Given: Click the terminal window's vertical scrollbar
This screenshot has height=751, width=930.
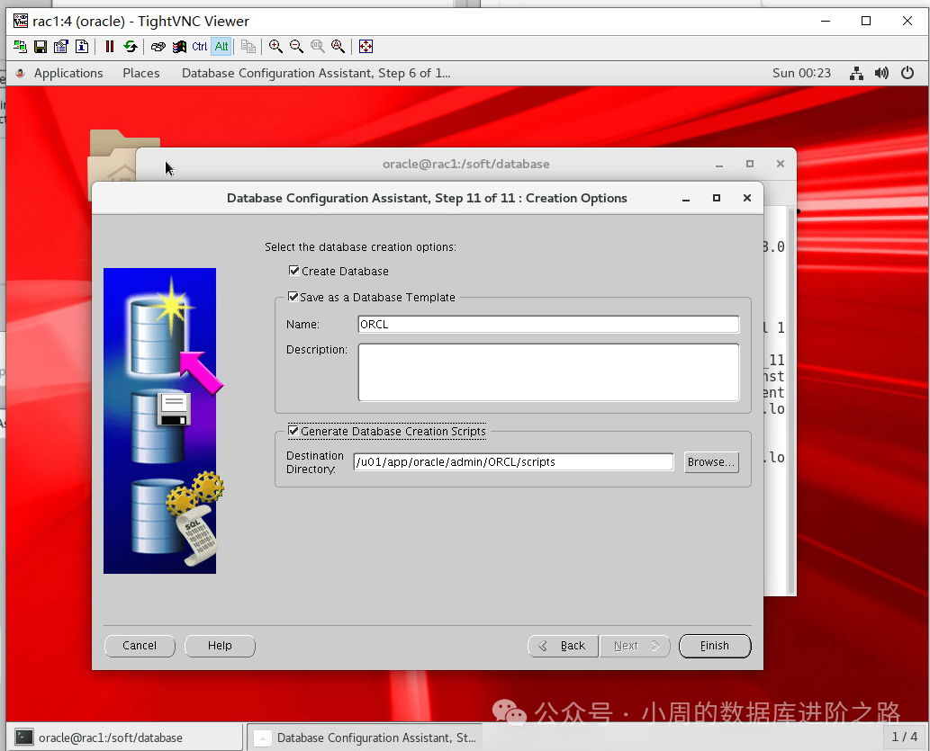Looking at the screenshot, I should pos(790,400).
